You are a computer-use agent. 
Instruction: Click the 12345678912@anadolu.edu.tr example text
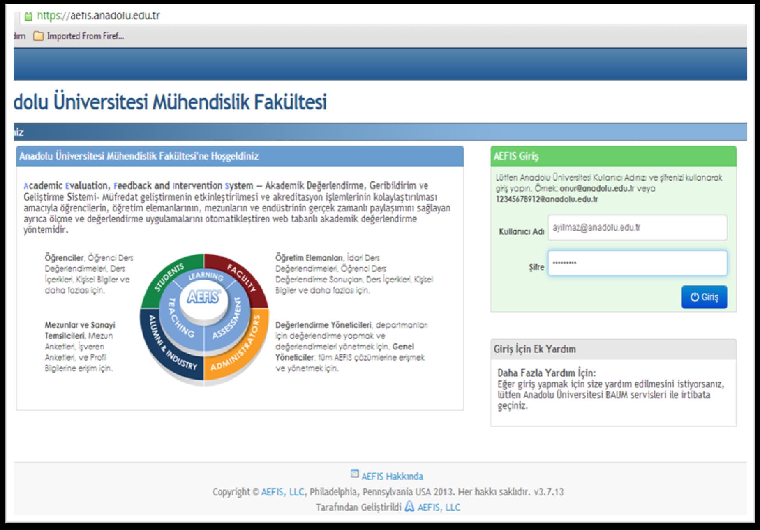click(547, 199)
